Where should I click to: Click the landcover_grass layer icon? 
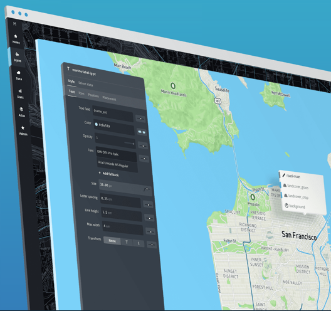[285, 186]
